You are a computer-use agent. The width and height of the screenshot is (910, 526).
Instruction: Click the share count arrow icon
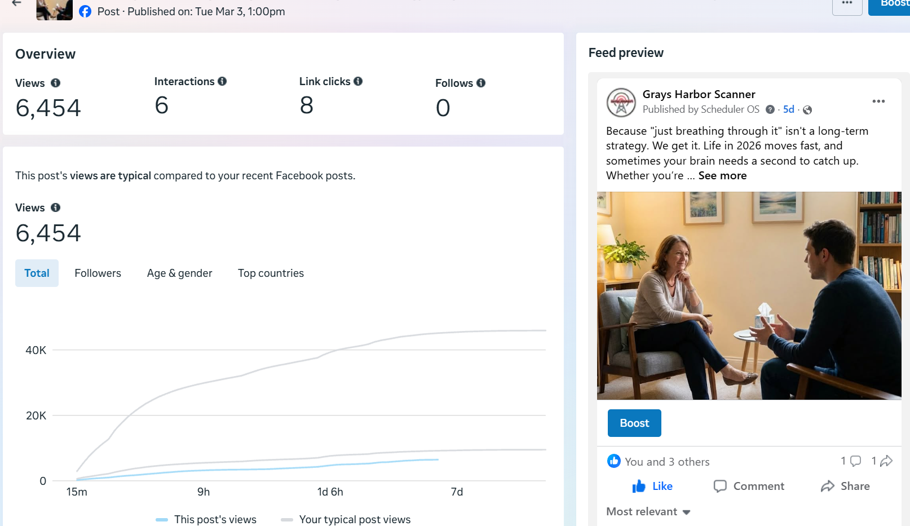click(886, 461)
